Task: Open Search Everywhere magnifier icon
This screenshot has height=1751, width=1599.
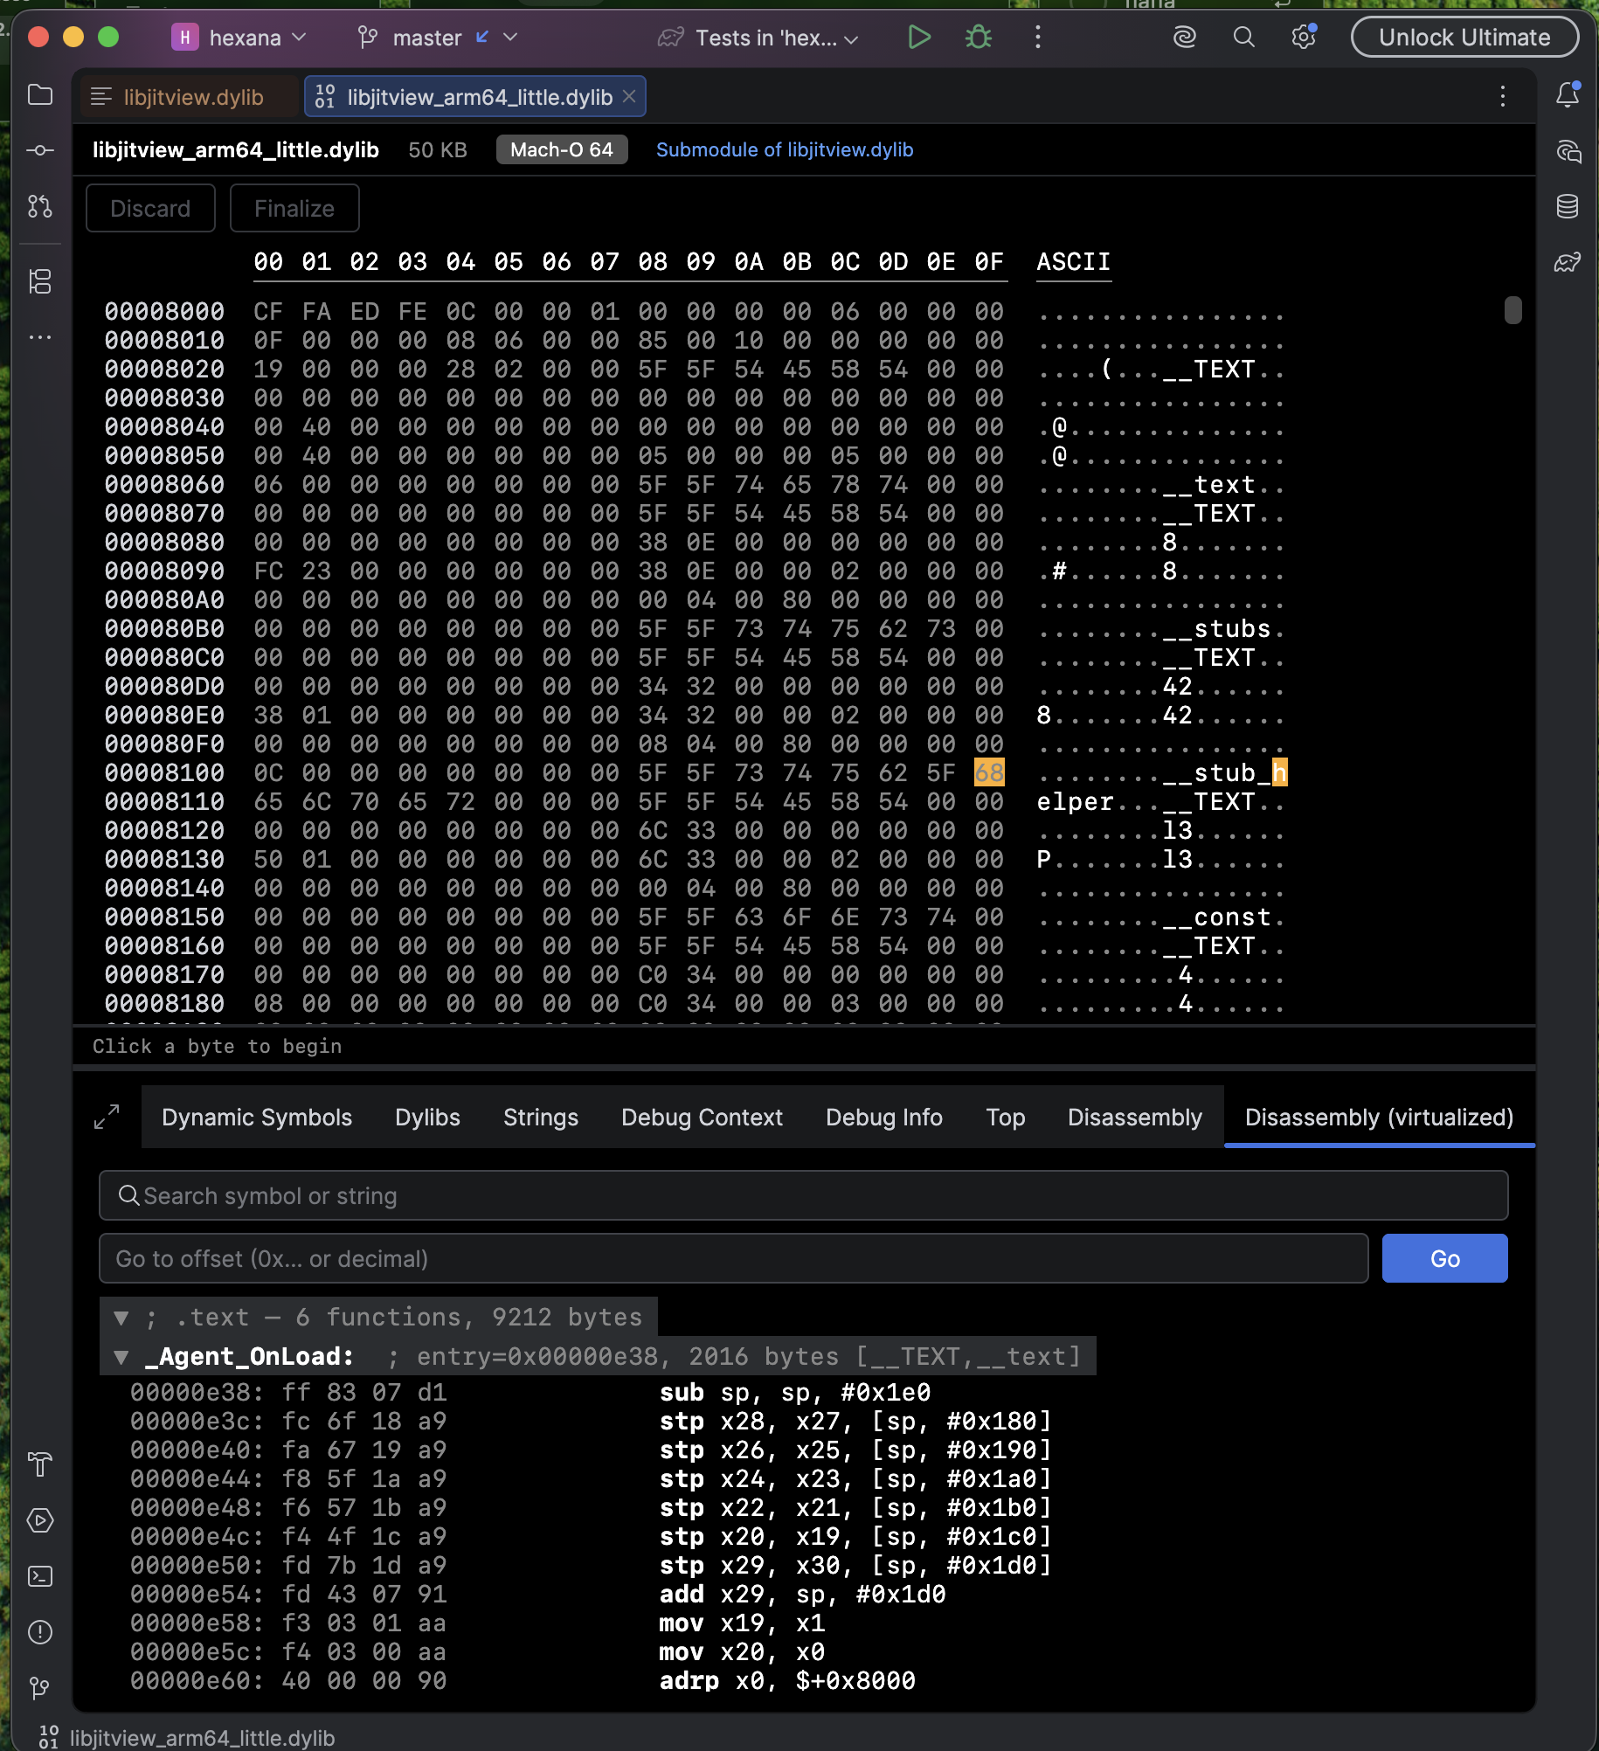Action: [1244, 37]
